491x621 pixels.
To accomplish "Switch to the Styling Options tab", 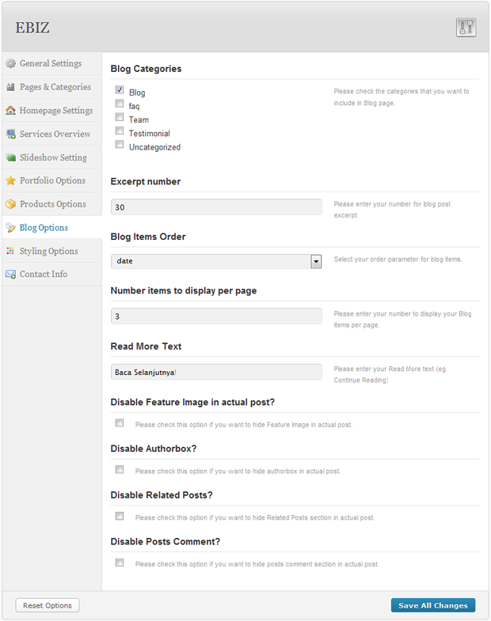I will (x=49, y=251).
